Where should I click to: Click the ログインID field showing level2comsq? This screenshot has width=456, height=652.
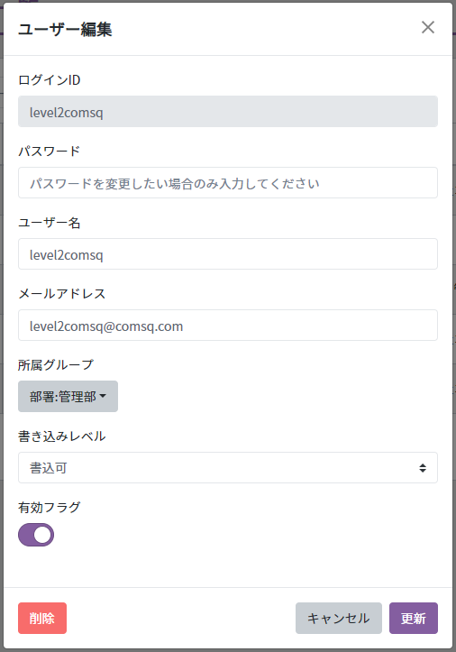[x=228, y=112]
